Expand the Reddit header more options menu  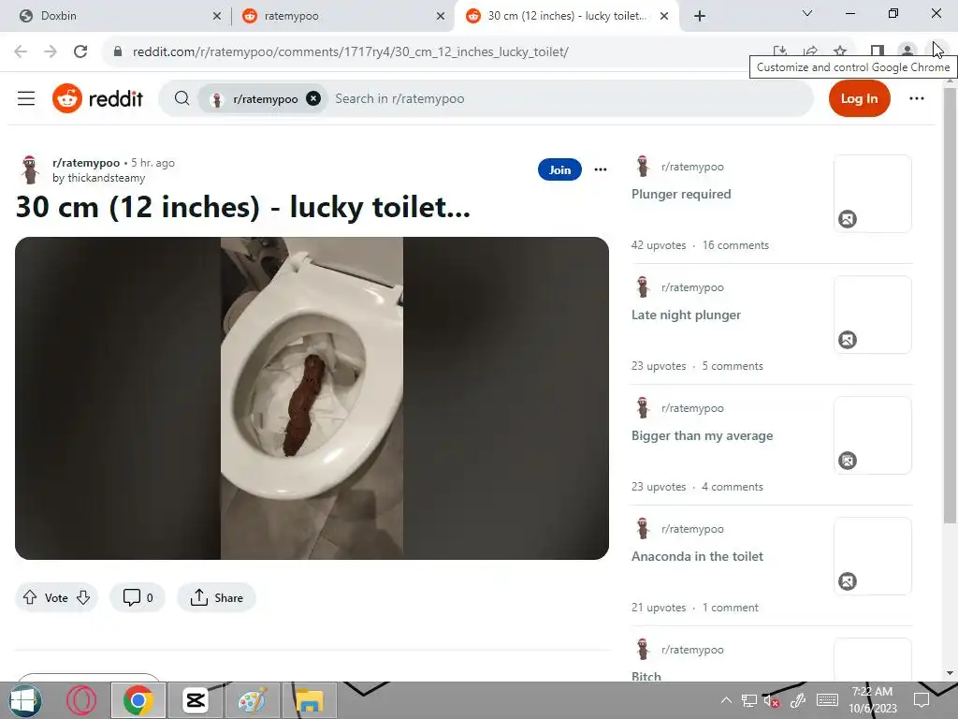click(917, 98)
